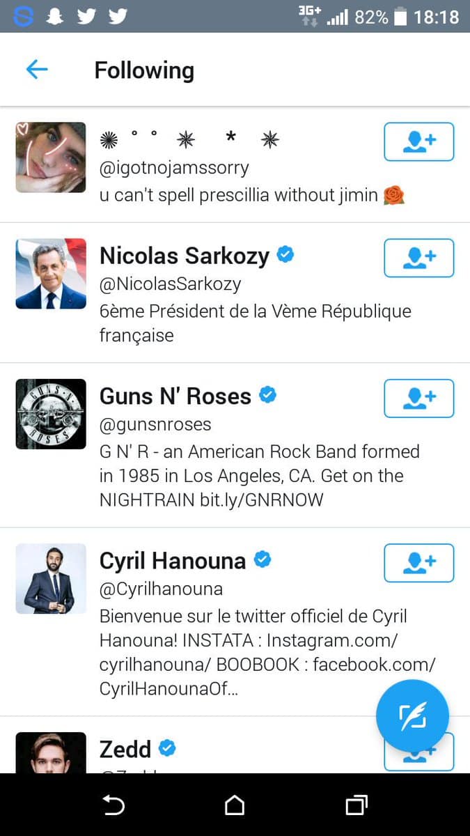This screenshot has width=470, height=836.
Task: Select the Zedd account name
Action: coord(125,749)
